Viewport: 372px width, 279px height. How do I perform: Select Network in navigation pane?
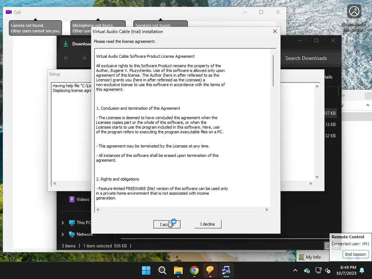coord(81,234)
